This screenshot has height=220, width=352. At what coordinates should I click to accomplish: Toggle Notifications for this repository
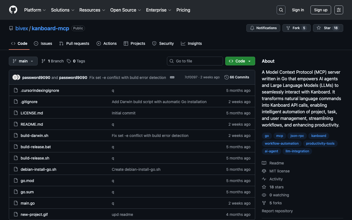(x=263, y=28)
